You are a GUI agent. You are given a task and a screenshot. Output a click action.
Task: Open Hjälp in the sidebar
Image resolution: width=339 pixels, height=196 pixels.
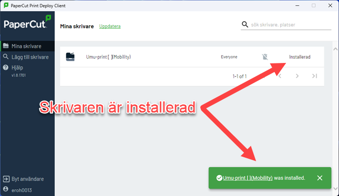coord(28,68)
